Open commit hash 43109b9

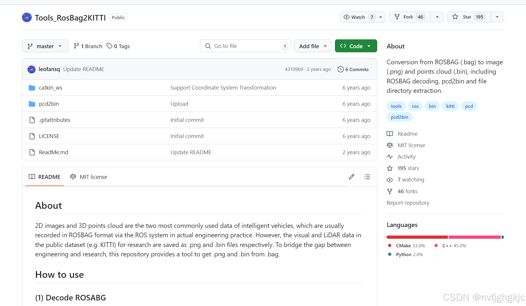click(294, 69)
